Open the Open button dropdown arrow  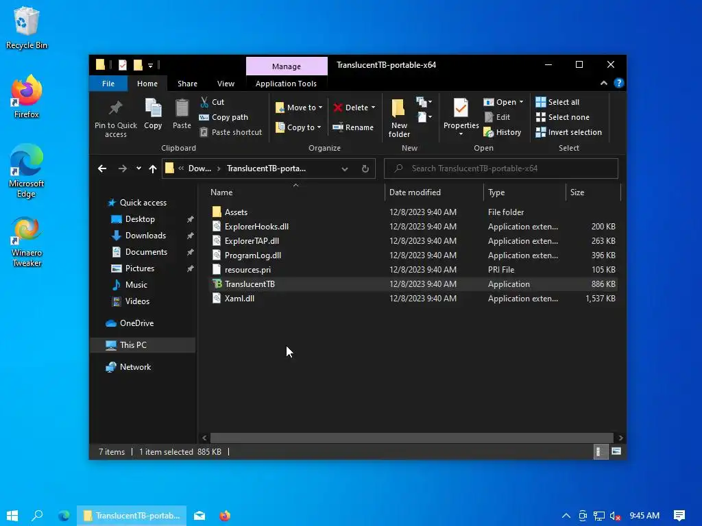coord(521,102)
